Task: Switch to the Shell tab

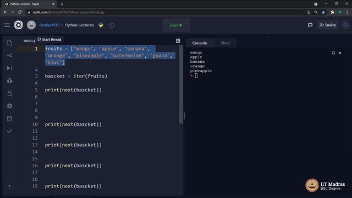Action: tap(225, 43)
